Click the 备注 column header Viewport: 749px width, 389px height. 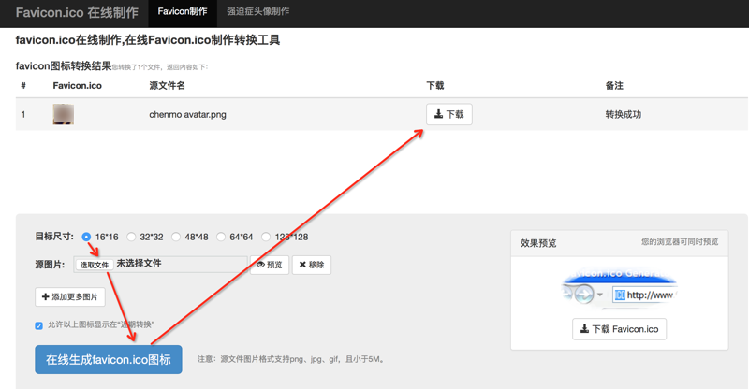point(614,85)
